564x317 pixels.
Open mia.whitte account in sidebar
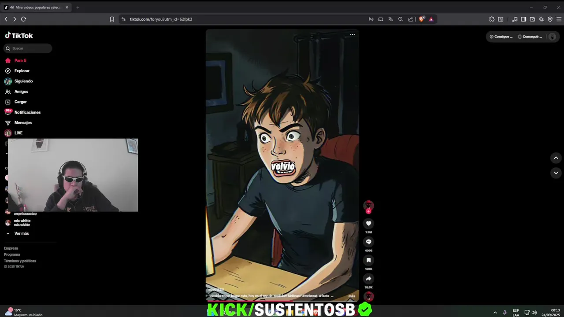(18, 223)
